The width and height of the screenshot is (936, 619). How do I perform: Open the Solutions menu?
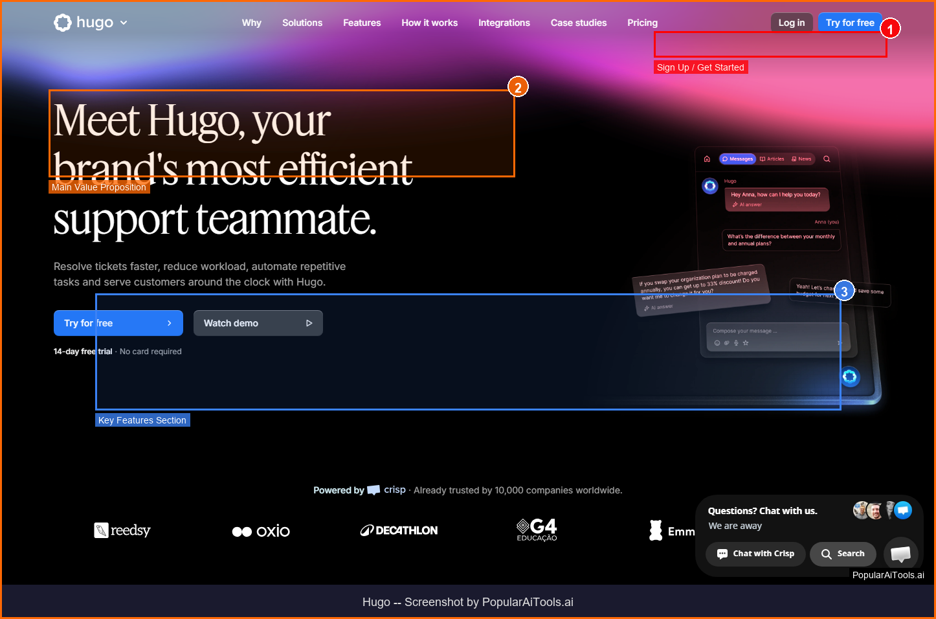302,23
